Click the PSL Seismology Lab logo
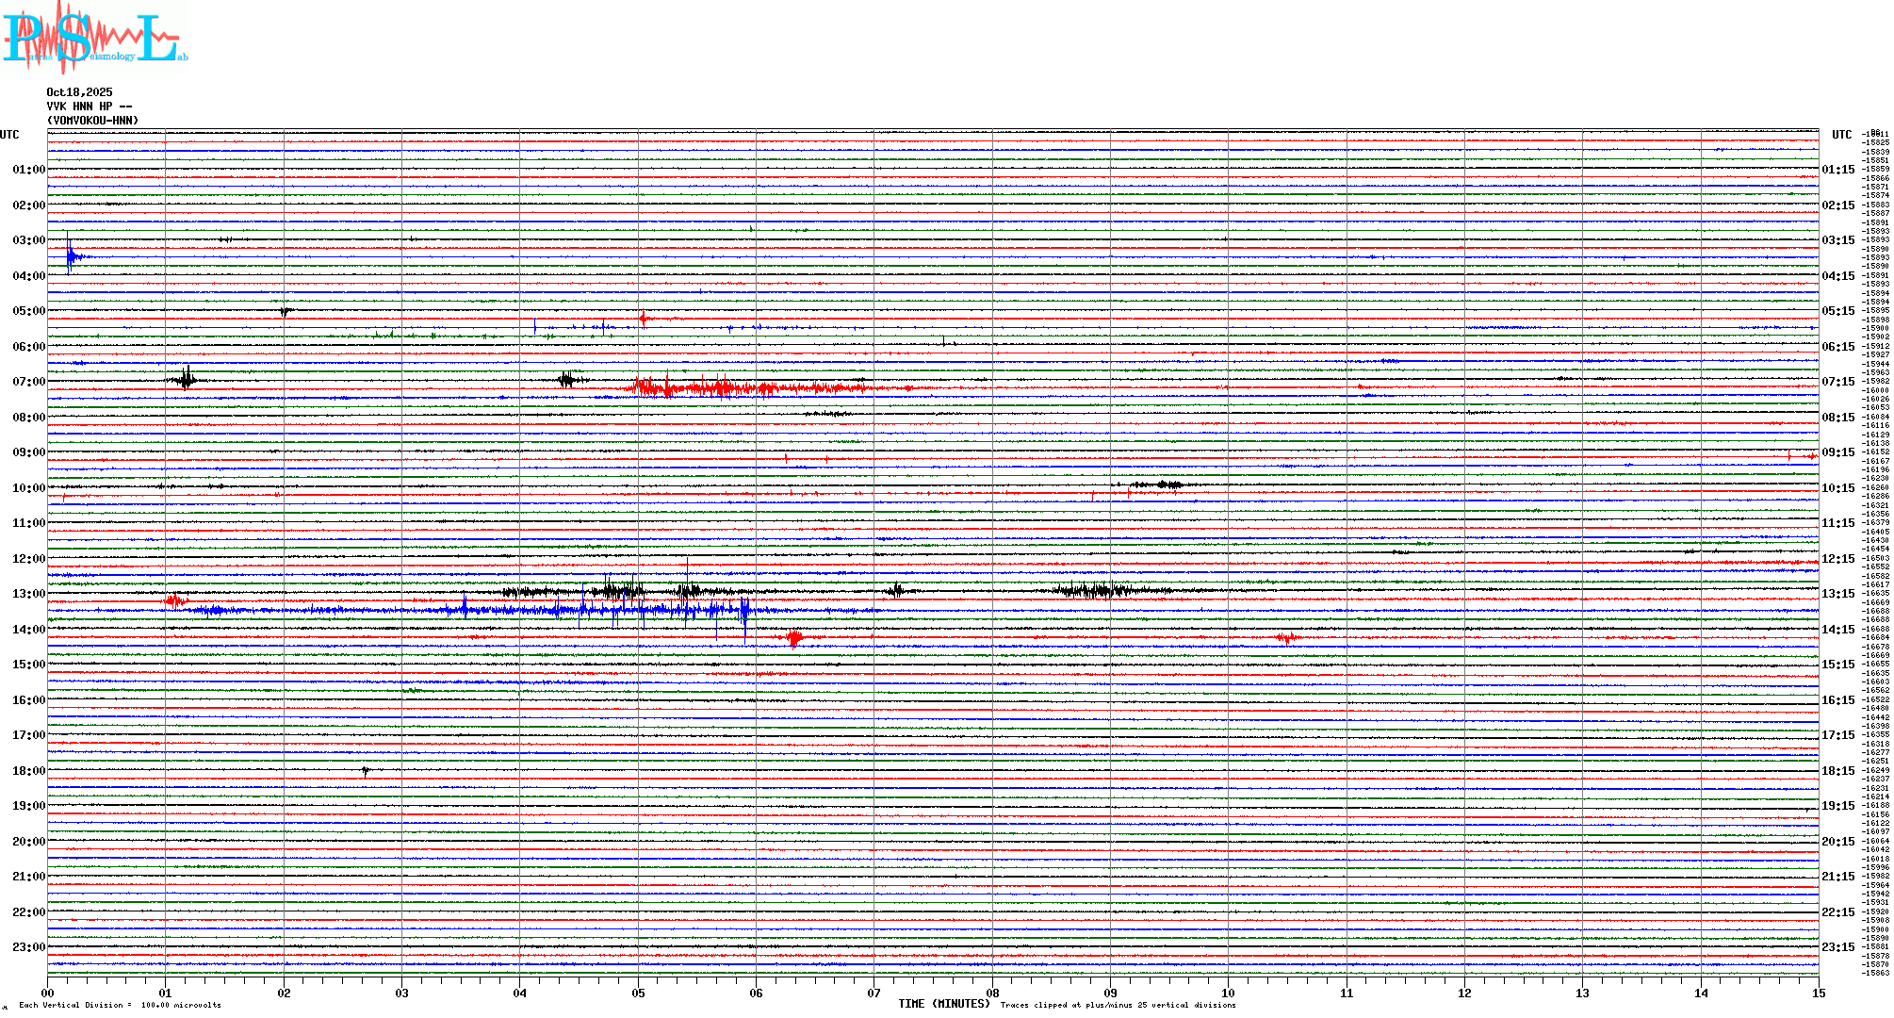This screenshot has height=1018, width=1894. pos(94,38)
